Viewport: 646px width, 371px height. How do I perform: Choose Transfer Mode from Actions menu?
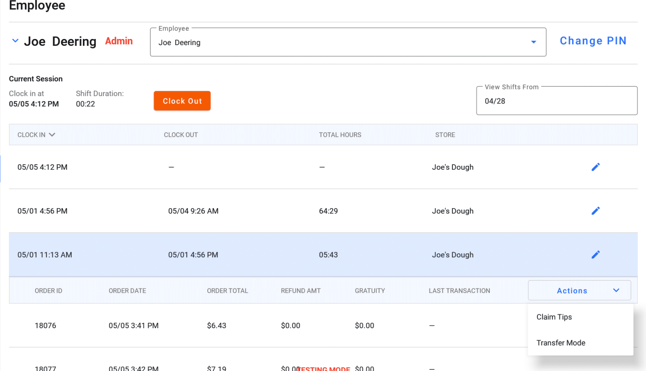[x=561, y=343]
